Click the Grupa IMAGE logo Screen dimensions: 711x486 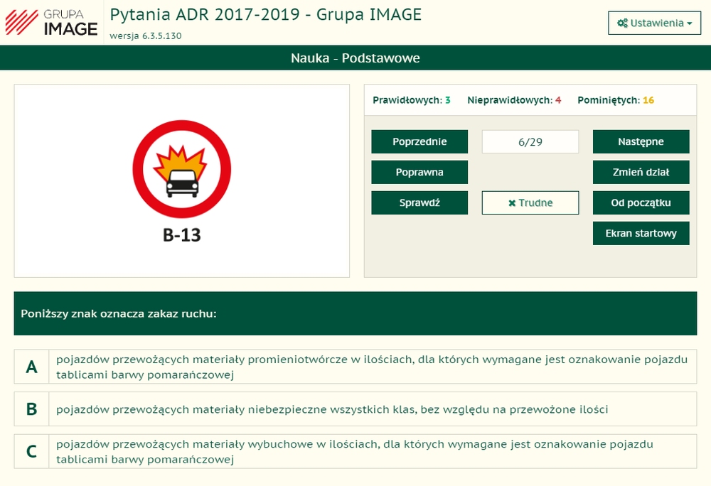pos(51,21)
